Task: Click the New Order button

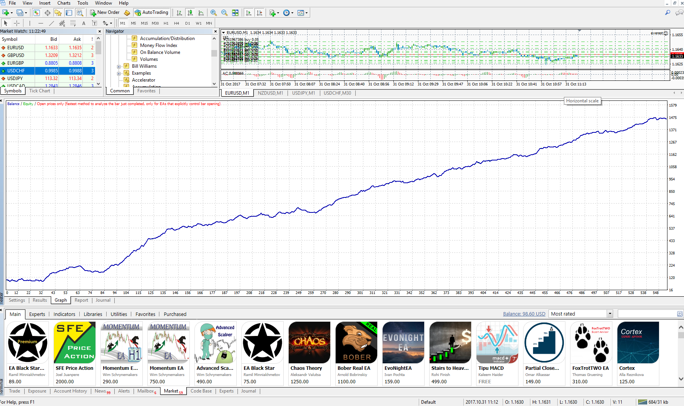Action: [x=105, y=13]
